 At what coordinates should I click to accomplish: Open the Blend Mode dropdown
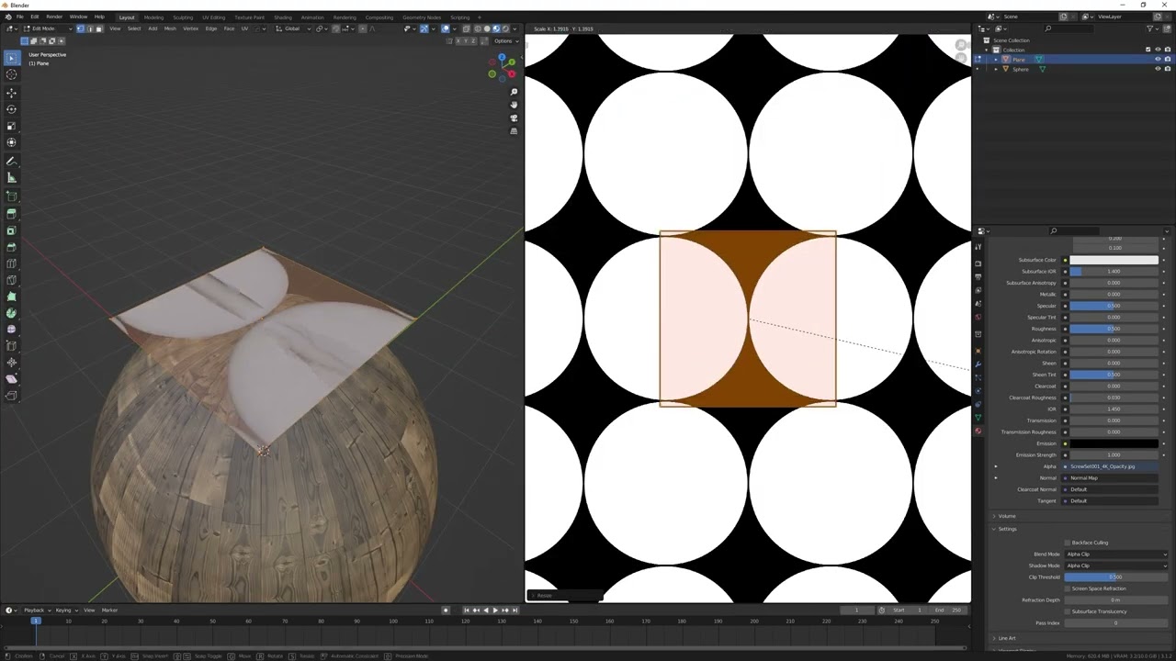[1115, 555]
